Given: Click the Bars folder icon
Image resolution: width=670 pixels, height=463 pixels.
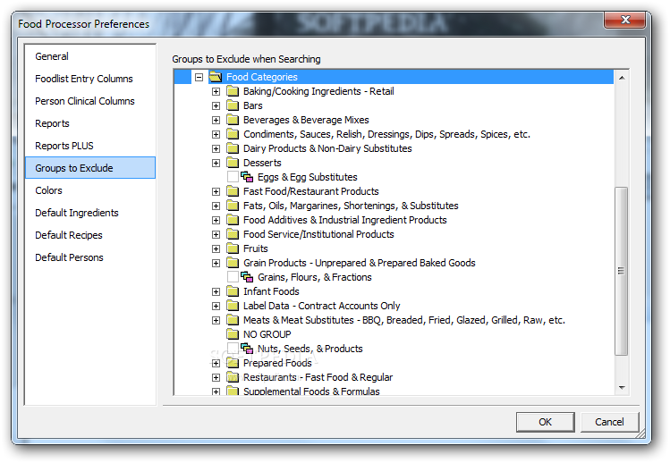Looking at the screenshot, I should coord(233,105).
